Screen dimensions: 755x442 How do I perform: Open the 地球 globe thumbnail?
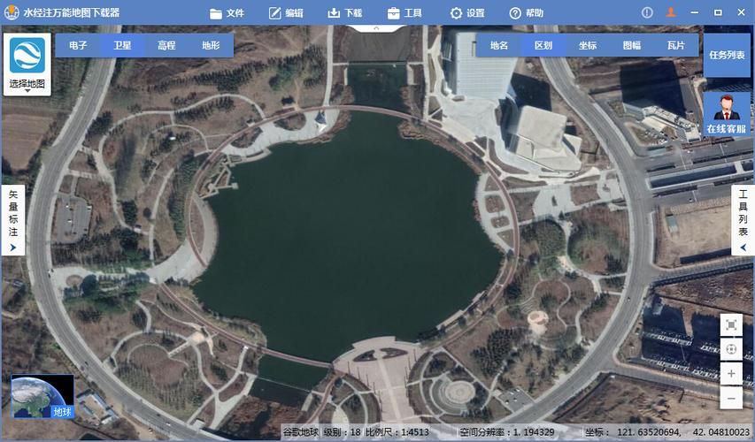(x=42, y=396)
